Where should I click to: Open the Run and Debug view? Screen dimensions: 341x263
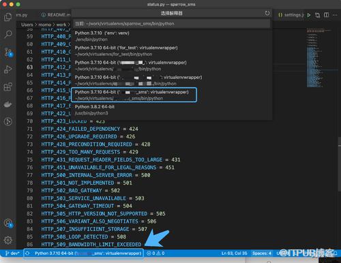8,69
